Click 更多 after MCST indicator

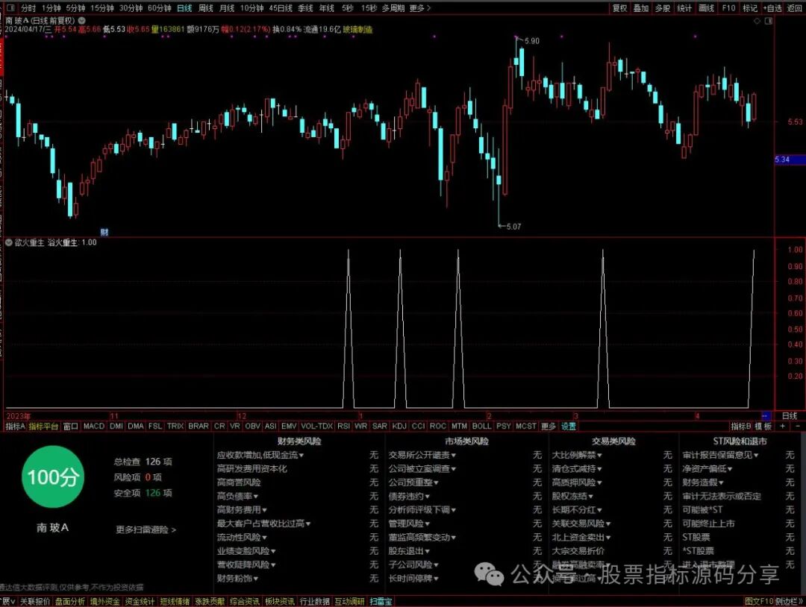[x=549, y=427]
